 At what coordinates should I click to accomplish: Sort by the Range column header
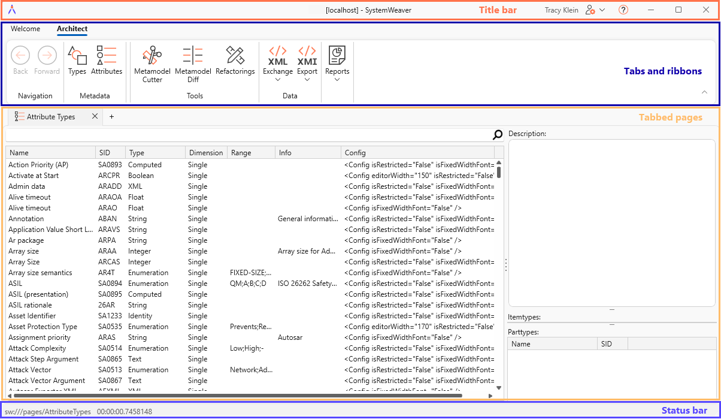point(251,153)
